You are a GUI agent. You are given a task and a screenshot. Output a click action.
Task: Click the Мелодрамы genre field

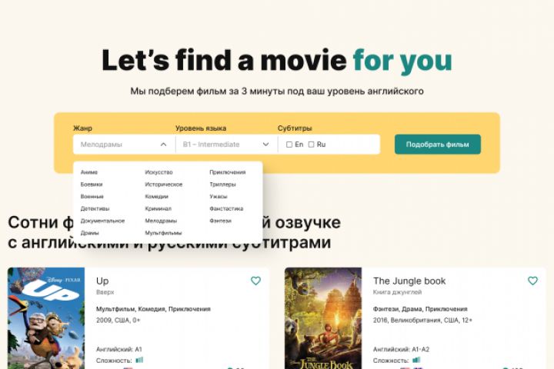pos(124,145)
